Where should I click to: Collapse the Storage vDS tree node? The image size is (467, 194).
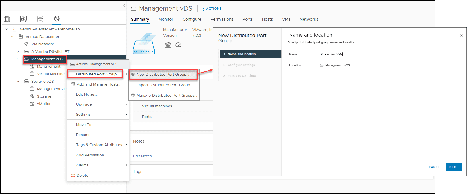[18, 81]
